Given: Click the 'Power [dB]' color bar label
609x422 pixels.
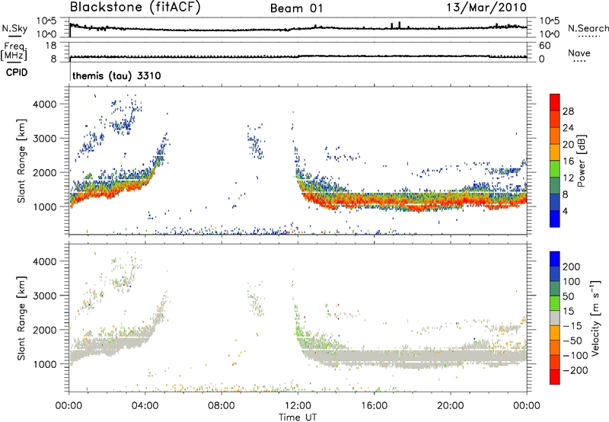Looking at the screenshot, I should point(581,161).
